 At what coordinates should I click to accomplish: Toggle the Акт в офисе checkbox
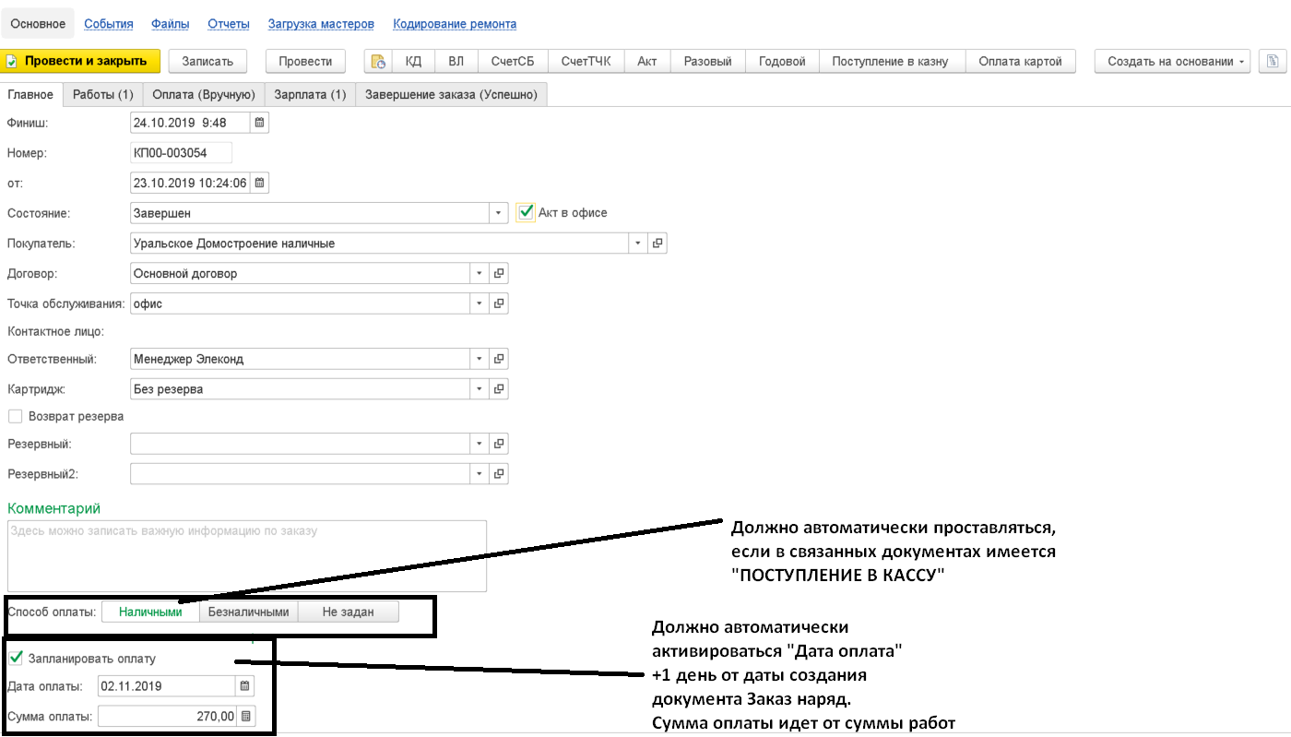tap(526, 213)
